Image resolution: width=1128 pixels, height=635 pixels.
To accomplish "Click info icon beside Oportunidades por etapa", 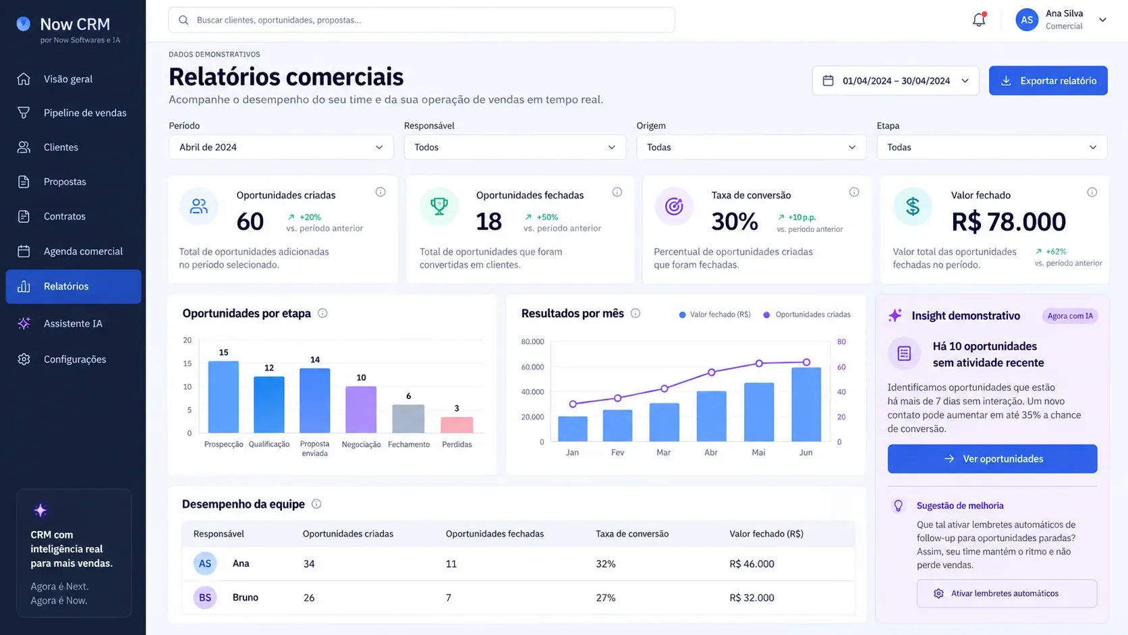I will (322, 313).
